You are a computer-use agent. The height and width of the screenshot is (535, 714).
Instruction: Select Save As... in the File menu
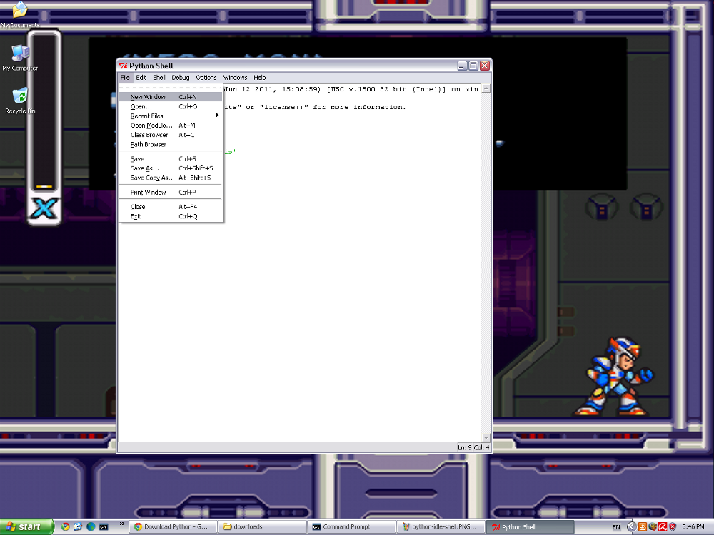click(x=144, y=168)
